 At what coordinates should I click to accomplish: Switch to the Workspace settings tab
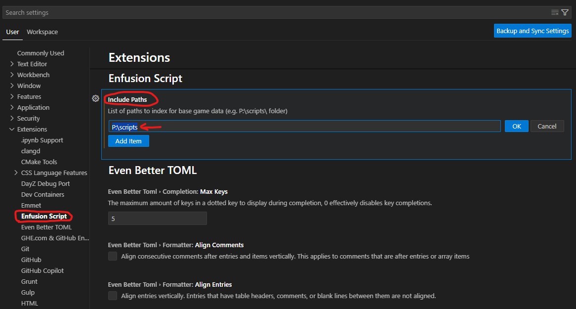pyautogui.click(x=42, y=32)
